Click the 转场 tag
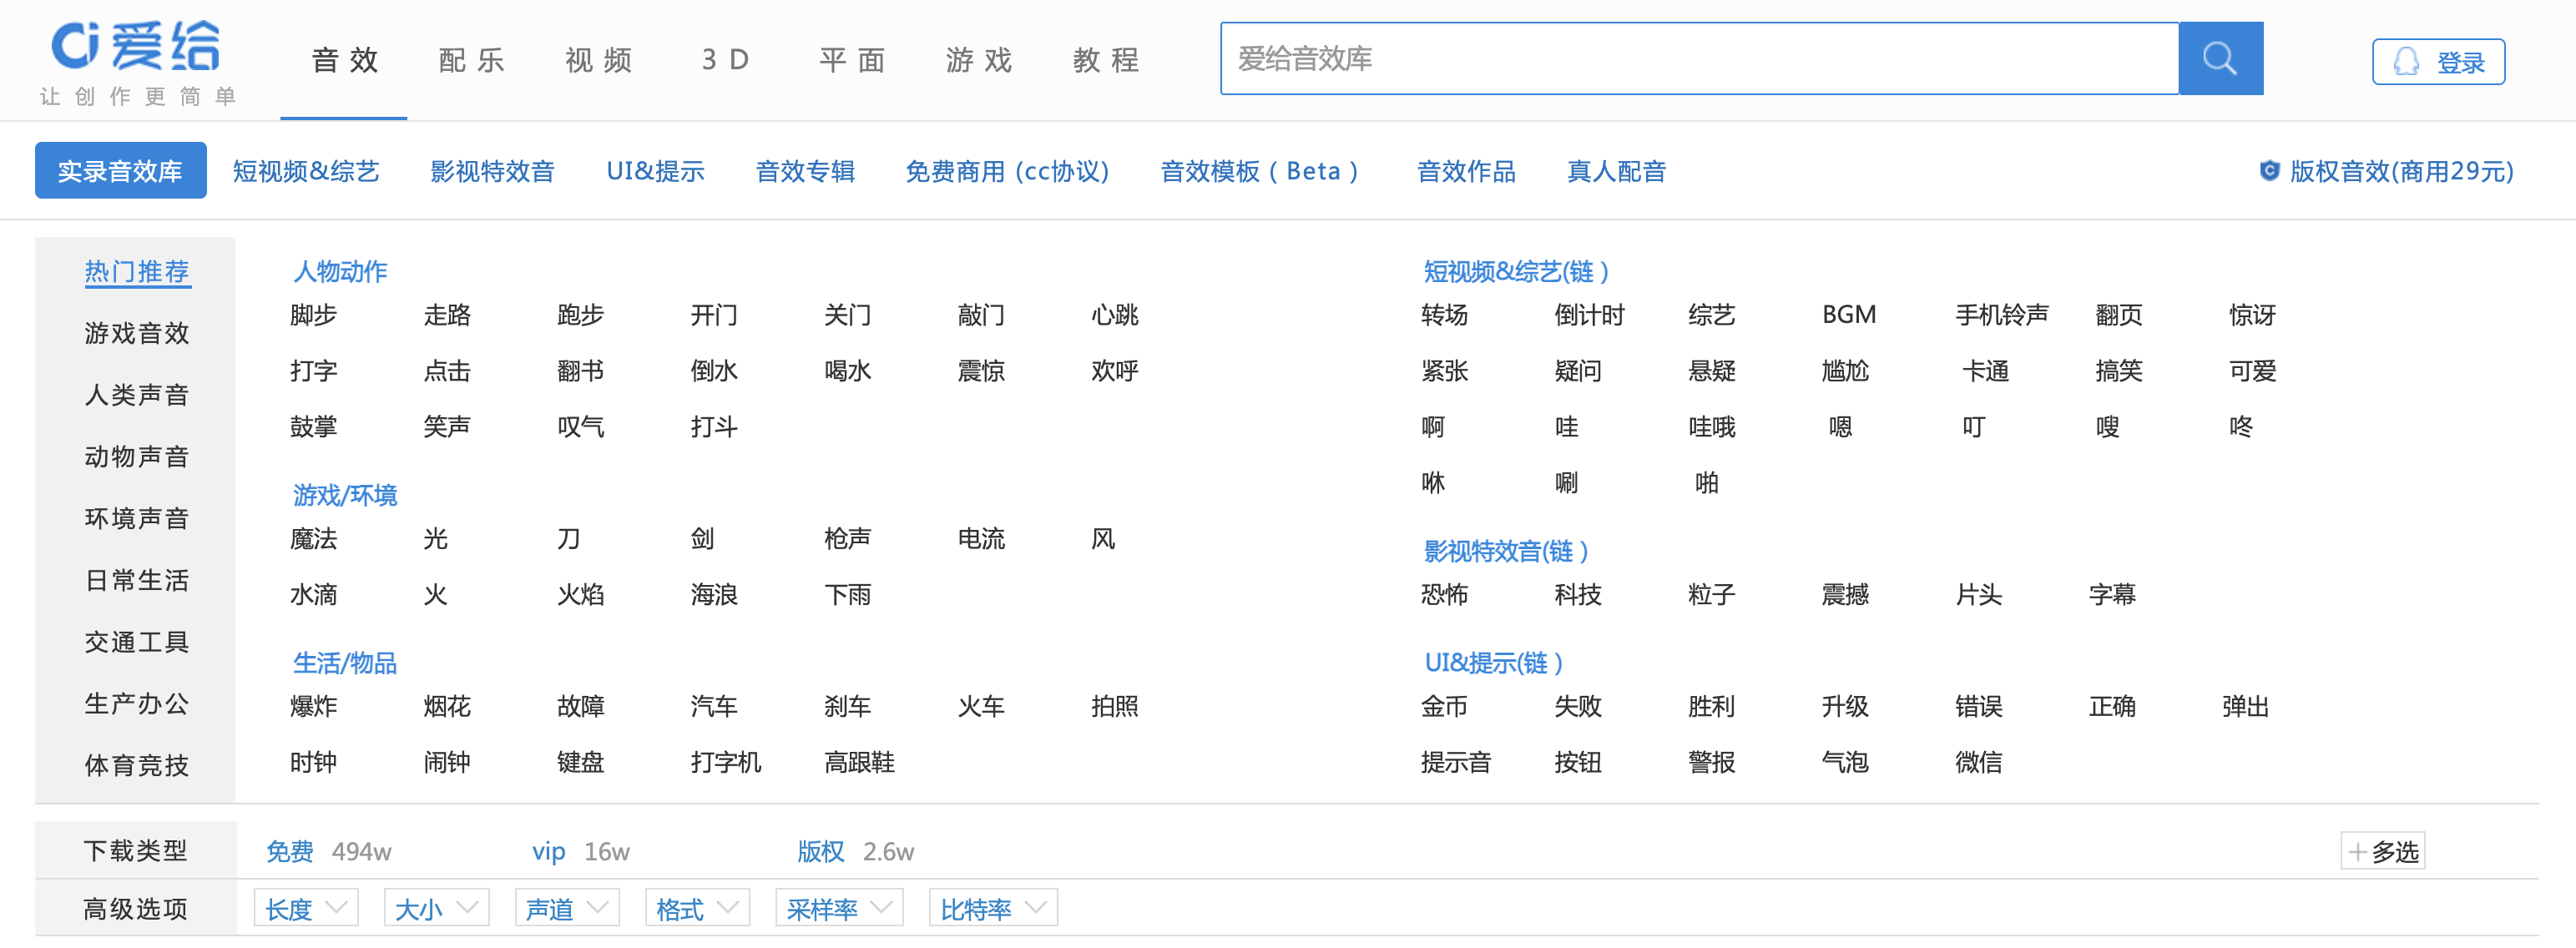2576x948 pixels. click(x=1445, y=315)
